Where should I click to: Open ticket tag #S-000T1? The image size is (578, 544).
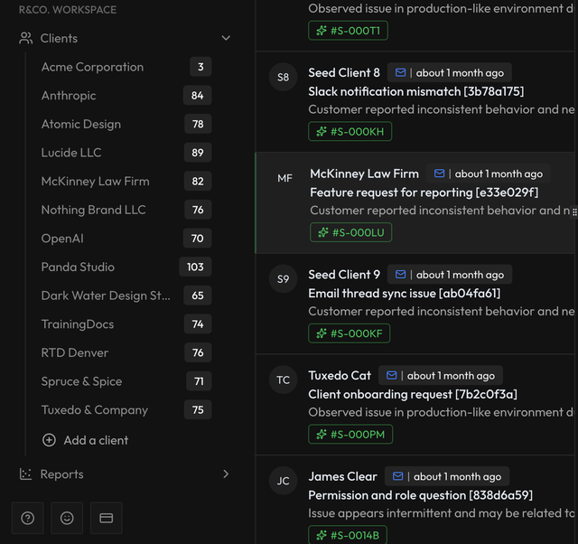coord(348,31)
